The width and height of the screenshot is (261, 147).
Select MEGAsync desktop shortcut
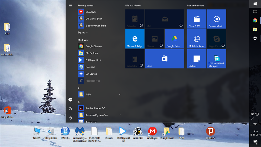[152, 133]
